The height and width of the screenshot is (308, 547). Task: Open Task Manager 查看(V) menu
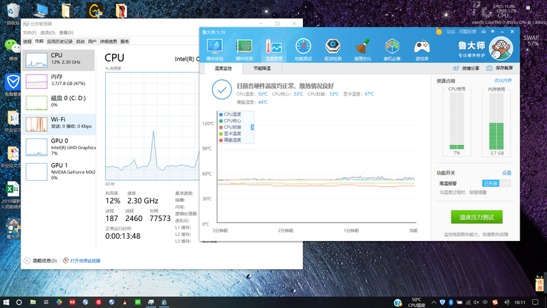coord(66,33)
